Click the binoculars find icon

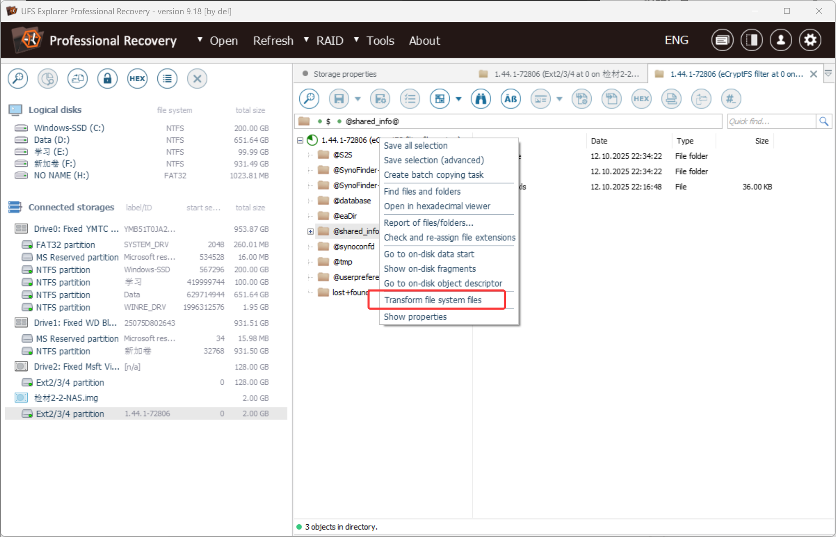(480, 99)
